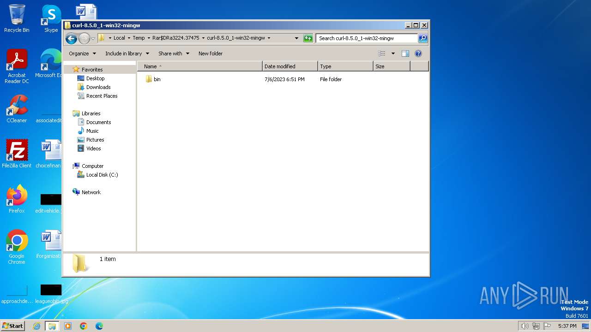Screen dimensions: 591x332
Task: Click the 5:37 PM clock
Action: pyautogui.click(x=567, y=326)
